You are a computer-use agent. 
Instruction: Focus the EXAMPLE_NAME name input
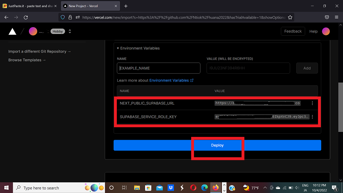[159, 68]
